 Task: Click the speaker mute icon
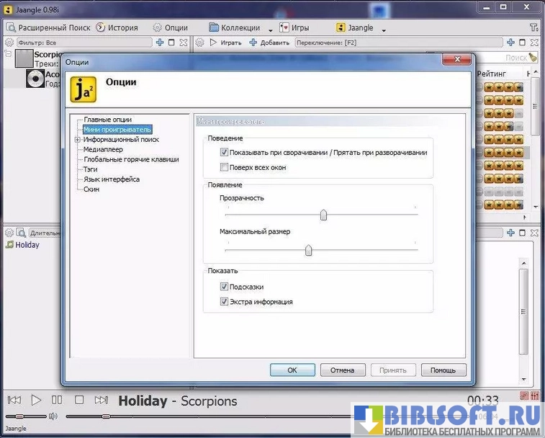coord(53,416)
